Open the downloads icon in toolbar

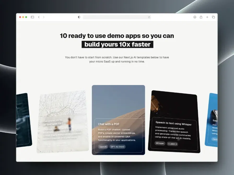(x=195, y=17)
